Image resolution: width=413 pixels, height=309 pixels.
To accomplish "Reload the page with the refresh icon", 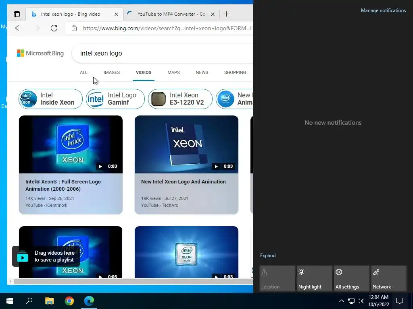I will (54, 28).
